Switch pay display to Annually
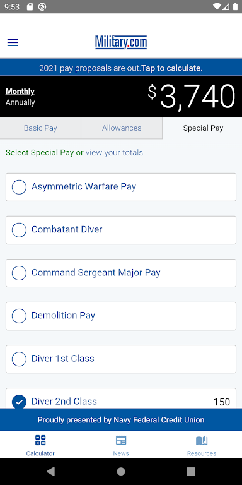 point(20,102)
